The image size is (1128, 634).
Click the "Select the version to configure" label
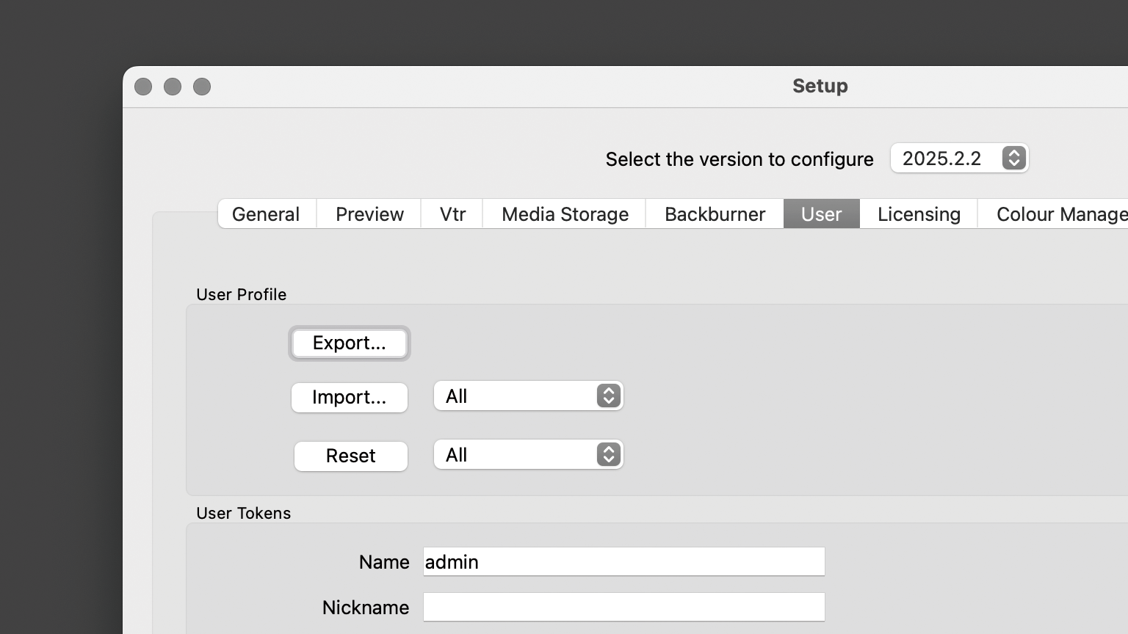click(x=740, y=159)
